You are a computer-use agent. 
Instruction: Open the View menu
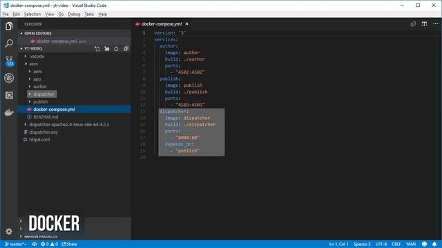(49, 14)
